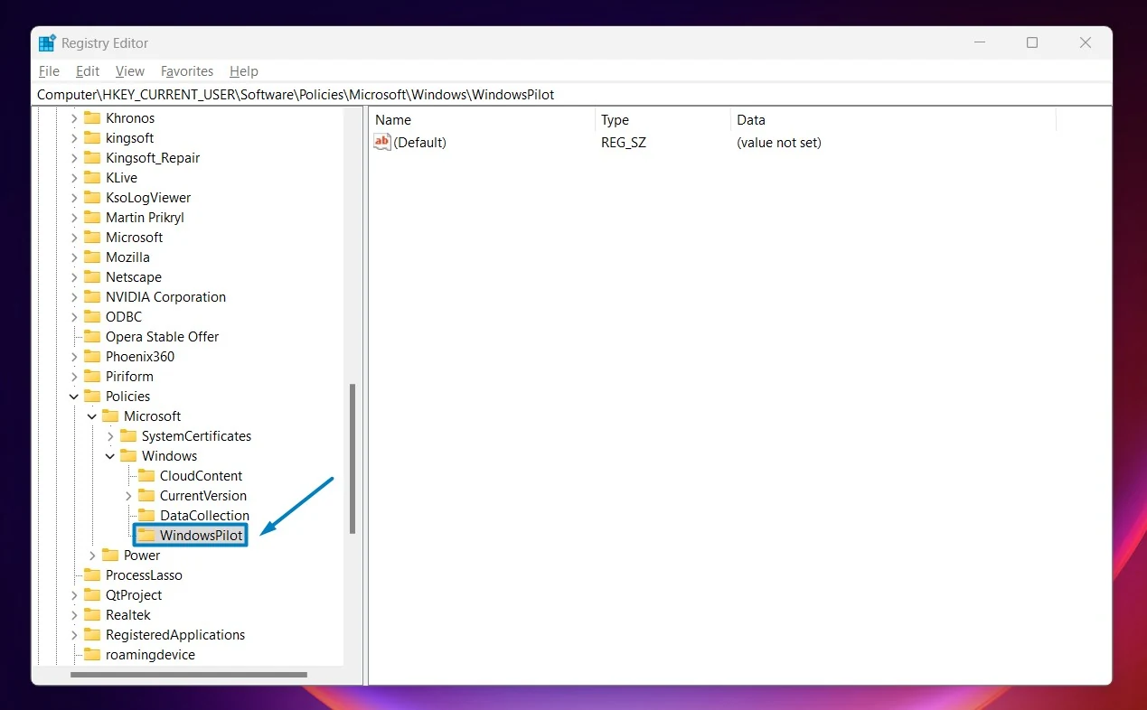
Task: Expand the CurrentVersion key
Action: (128, 496)
